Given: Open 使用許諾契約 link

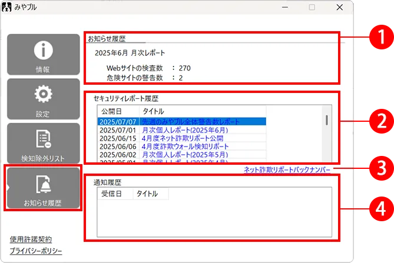Looking at the screenshot, I should tap(31, 239).
